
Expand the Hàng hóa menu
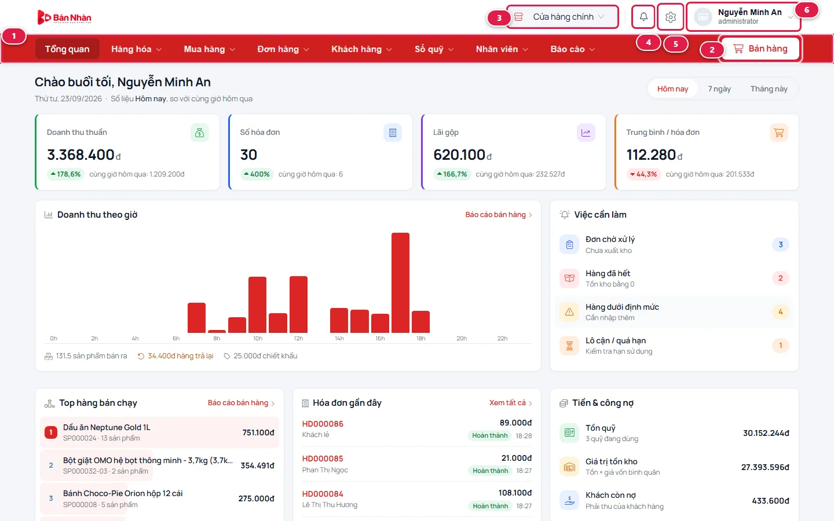pos(137,49)
